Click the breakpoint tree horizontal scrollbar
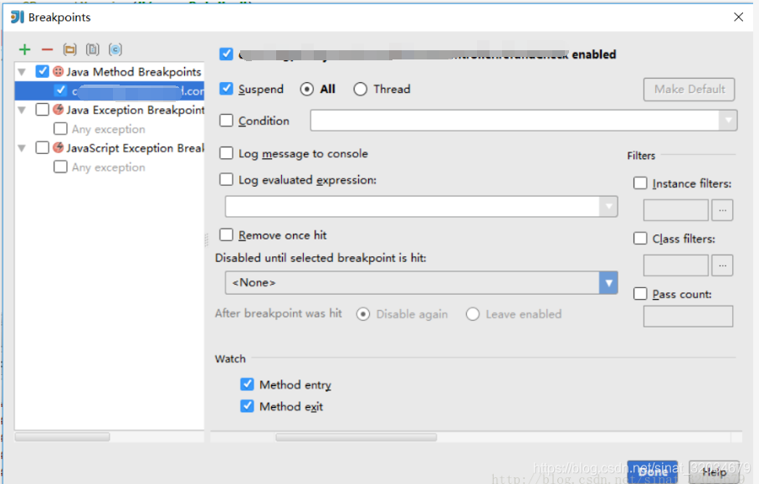This screenshot has width=759, height=484. (63, 437)
